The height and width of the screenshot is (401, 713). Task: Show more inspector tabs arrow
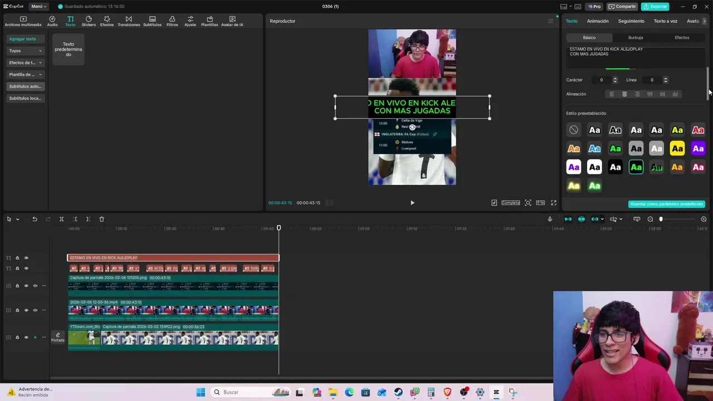704,21
